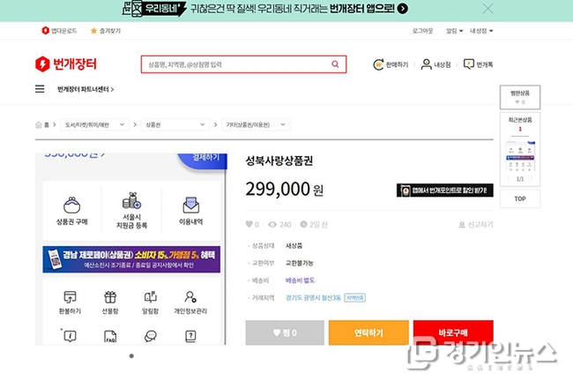Click the home icon in breadcrumb
The image size is (573, 381).
click(x=39, y=124)
